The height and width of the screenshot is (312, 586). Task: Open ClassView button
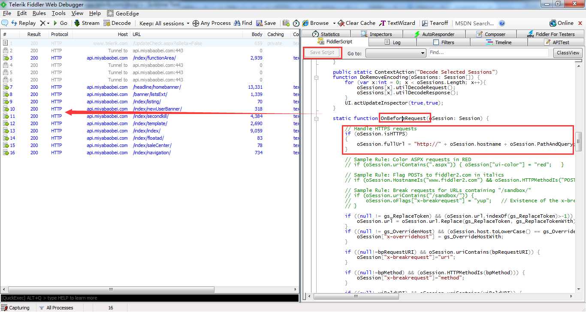568,53
